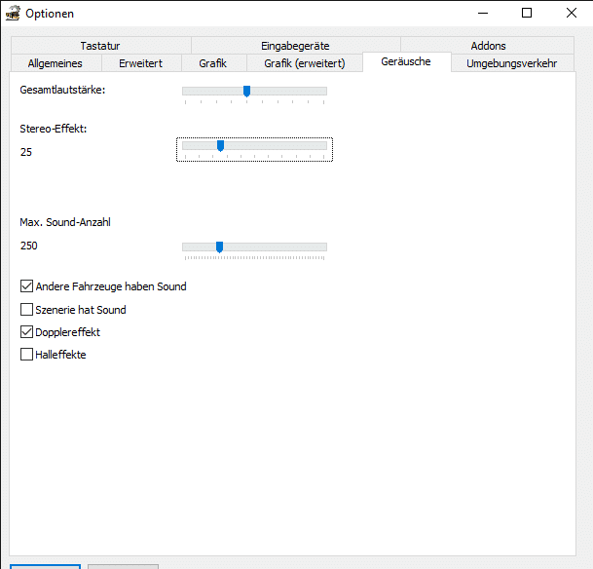Click the Optionen app icon in title bar
Image resolution: width=593 pixels, height=569 pixels.
(13, 14)
